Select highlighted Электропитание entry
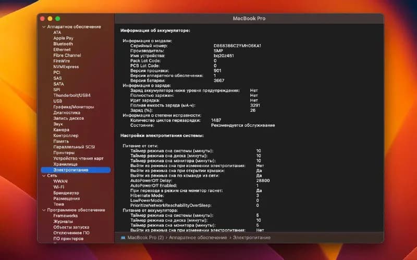 pos(76,170)
